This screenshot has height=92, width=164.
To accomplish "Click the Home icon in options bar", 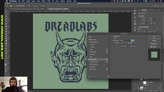I will 7,6.
